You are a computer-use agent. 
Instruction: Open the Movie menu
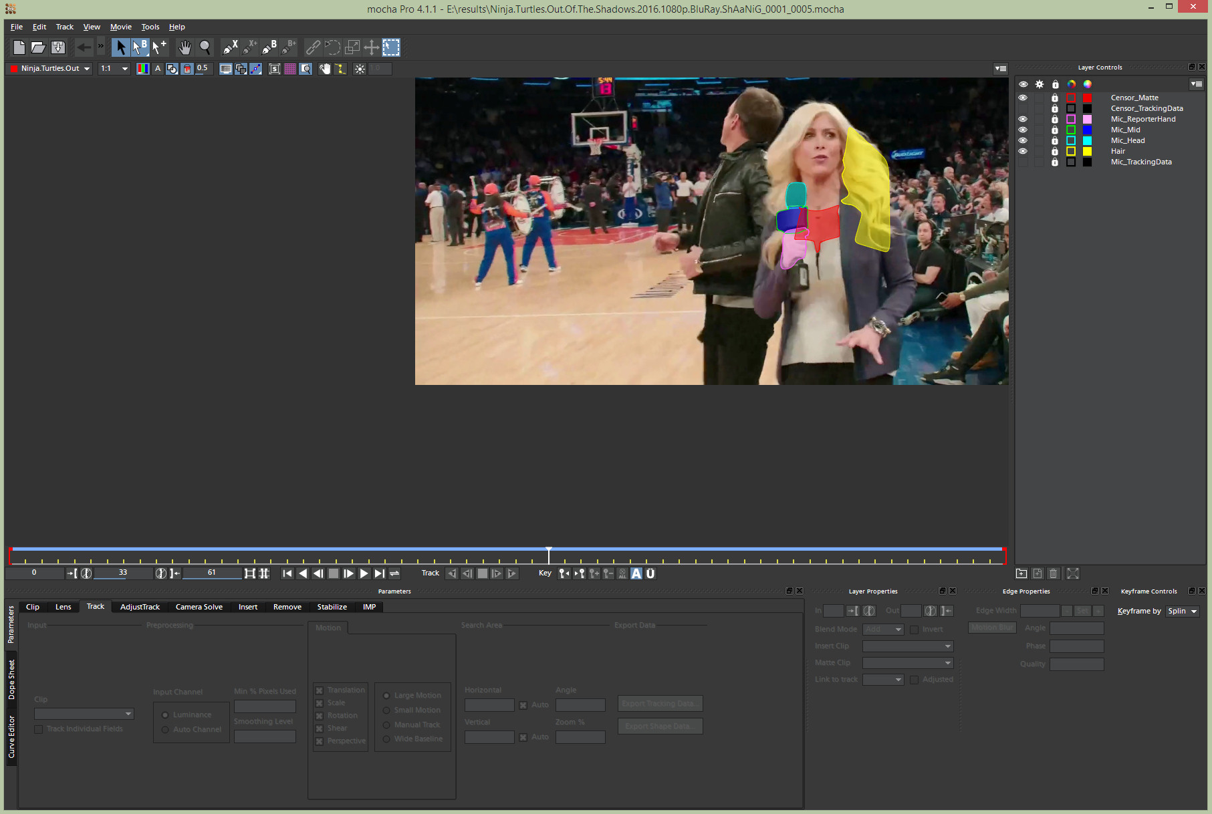coord(121,27)
